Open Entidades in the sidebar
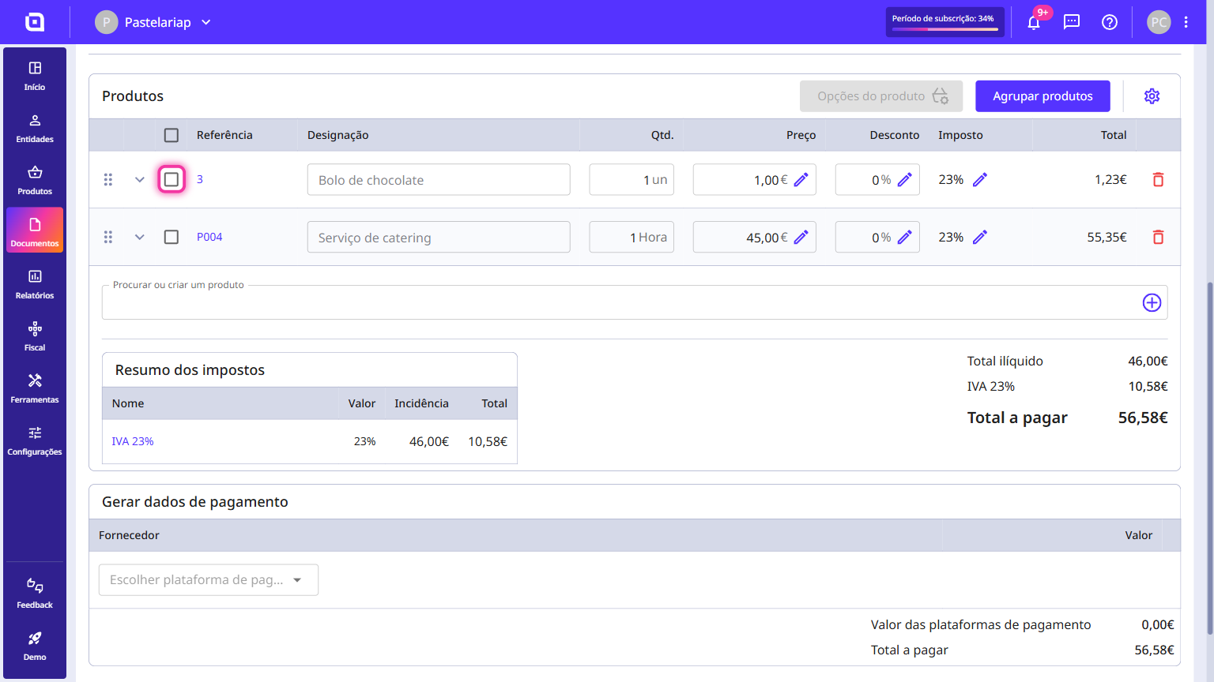 (35, 129)
